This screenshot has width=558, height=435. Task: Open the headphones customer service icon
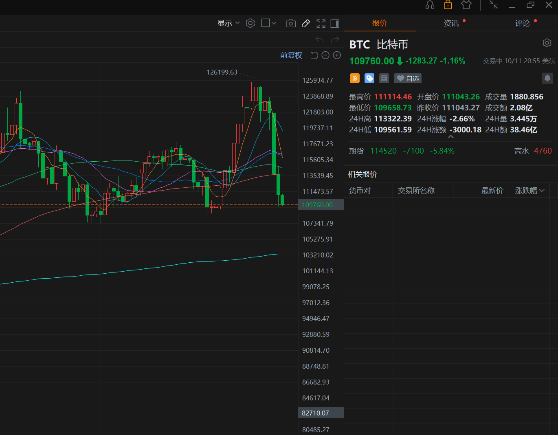[x=430, y=5]
